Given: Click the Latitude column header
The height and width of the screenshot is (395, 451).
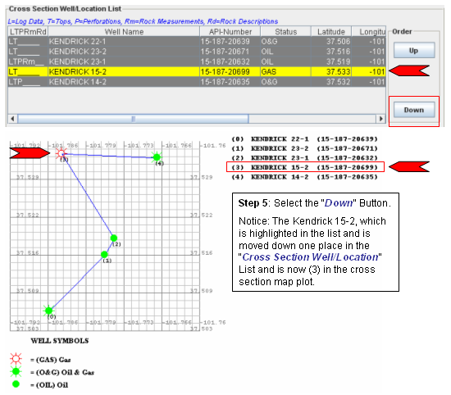Looking at the screenshot, I should click(331, 32).
